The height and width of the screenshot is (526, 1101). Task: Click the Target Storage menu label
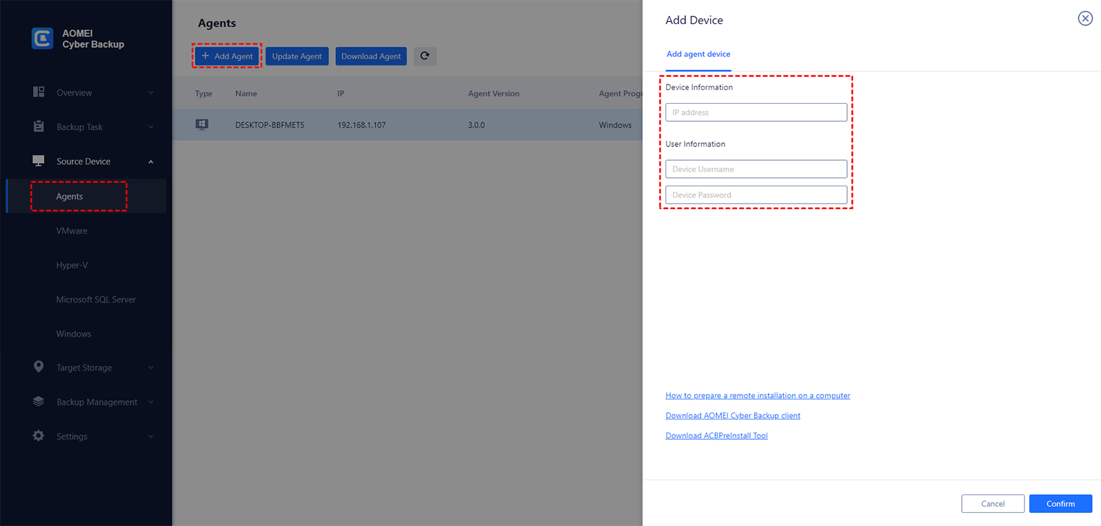point(84,368)
